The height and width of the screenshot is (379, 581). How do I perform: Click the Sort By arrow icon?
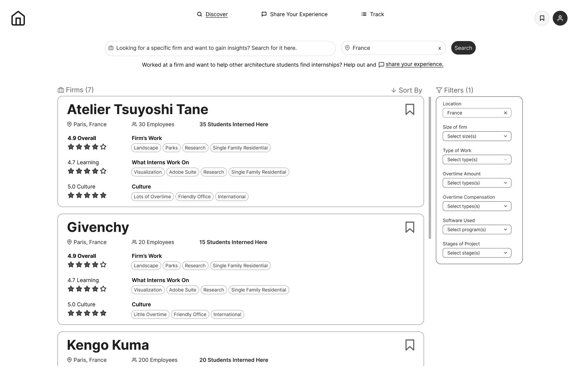tap(394, 90)
